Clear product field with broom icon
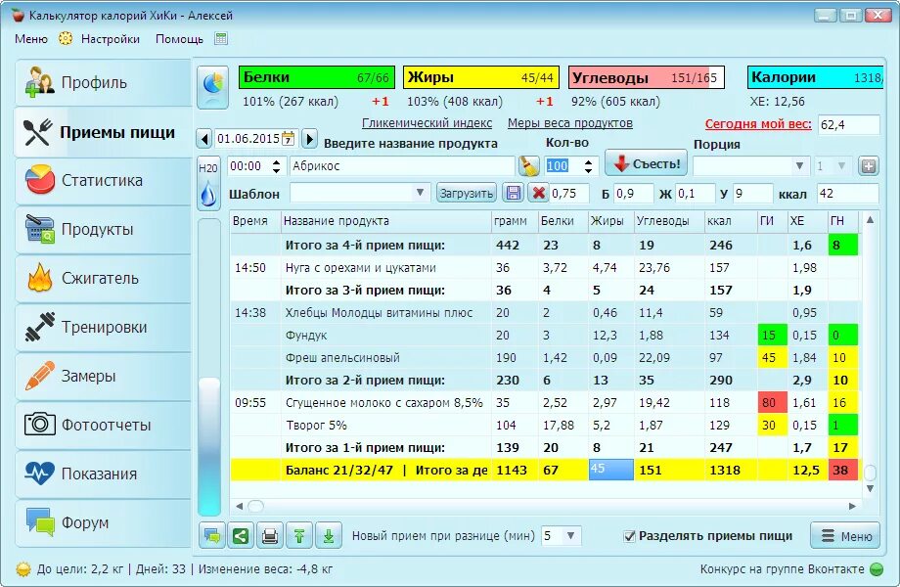 [x=528, y=166]
